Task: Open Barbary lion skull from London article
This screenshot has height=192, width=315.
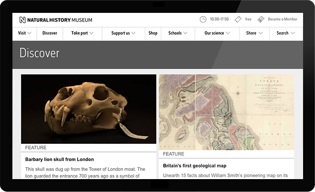Action: pos(60,160)
